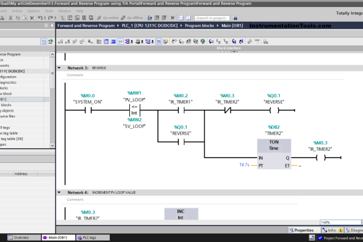Click the Close all networks icon
The width and height of the screenshot is (363, 242).
point(113,42)
